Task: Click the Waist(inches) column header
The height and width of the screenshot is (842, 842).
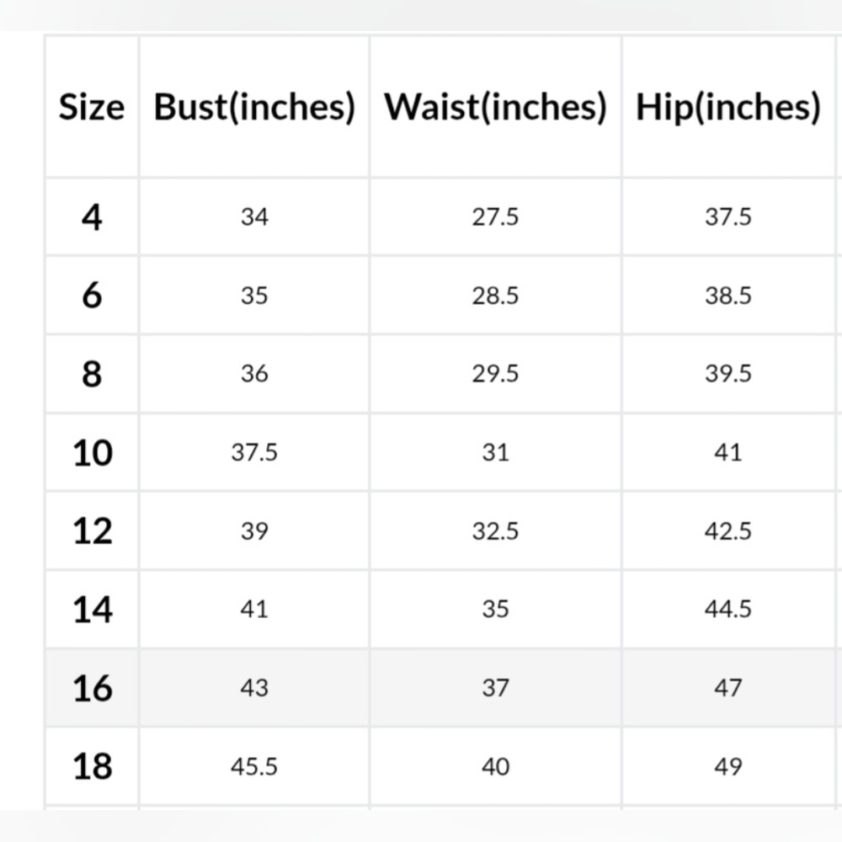Action: (495, 107)
